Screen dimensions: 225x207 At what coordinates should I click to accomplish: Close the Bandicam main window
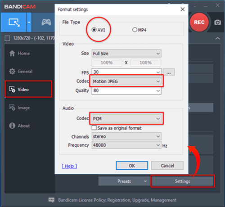tap(217, 5)
